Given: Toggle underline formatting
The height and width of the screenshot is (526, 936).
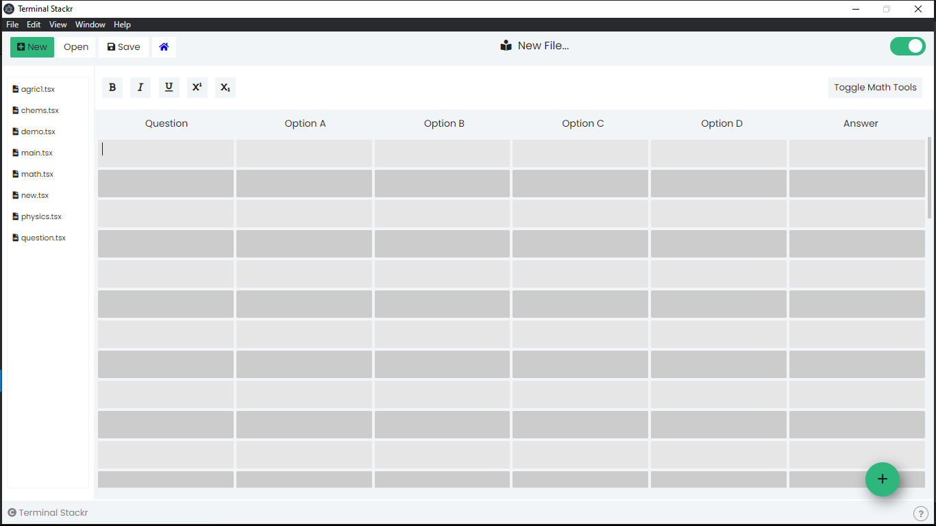Looking at the screenshot, I should coord(169,87).
